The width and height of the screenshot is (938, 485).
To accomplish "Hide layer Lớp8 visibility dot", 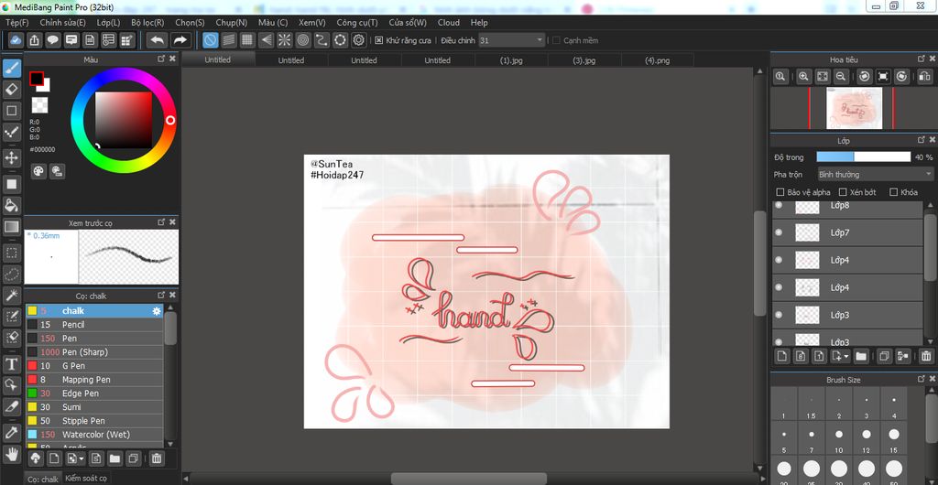I will [779, 206].
